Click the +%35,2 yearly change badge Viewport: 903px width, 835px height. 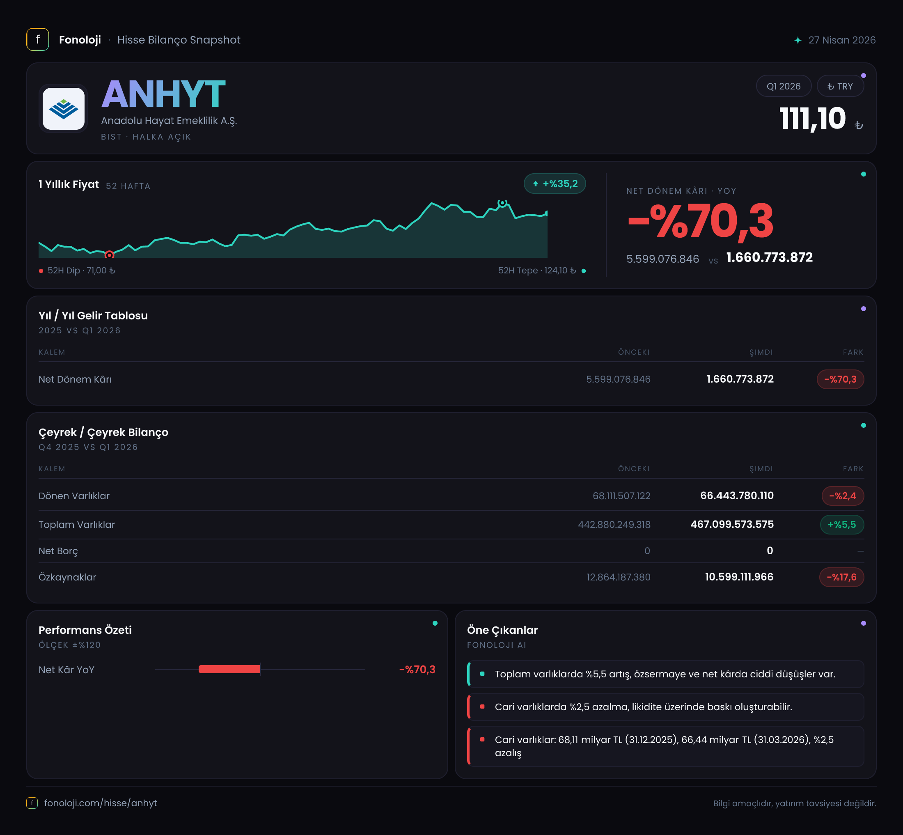[x=555, y=184]
